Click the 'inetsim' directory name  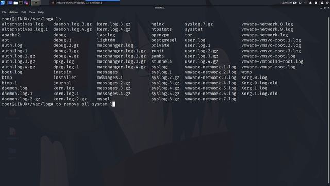(x=62, y=72)
